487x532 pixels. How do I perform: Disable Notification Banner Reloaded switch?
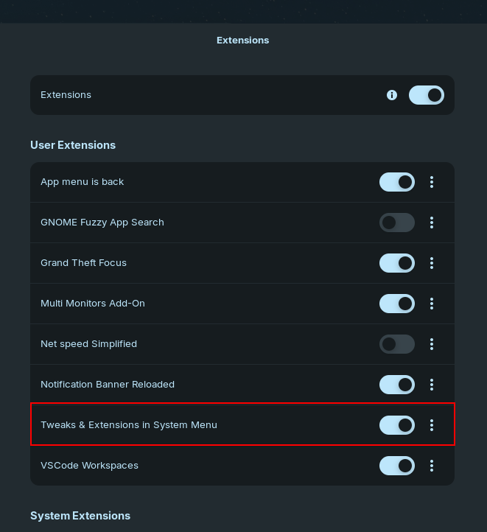[396, 385]
